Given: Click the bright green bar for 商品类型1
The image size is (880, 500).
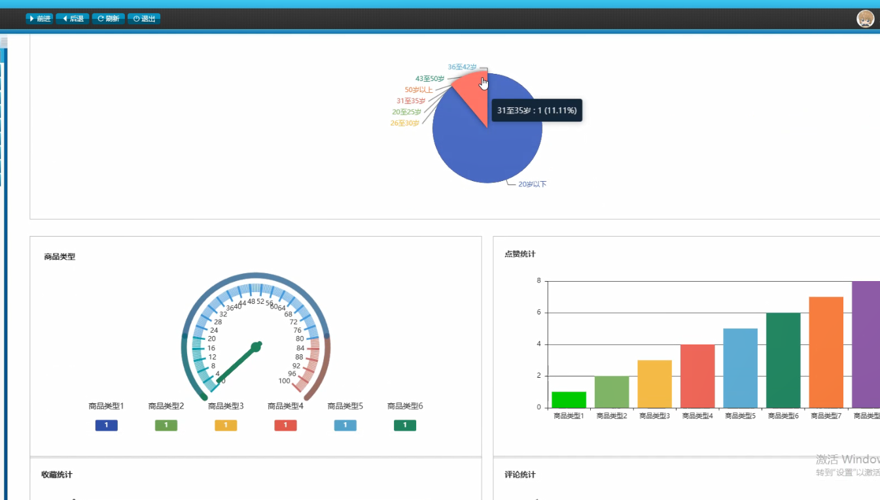Looking at the screenshot, I should (569, 400).
